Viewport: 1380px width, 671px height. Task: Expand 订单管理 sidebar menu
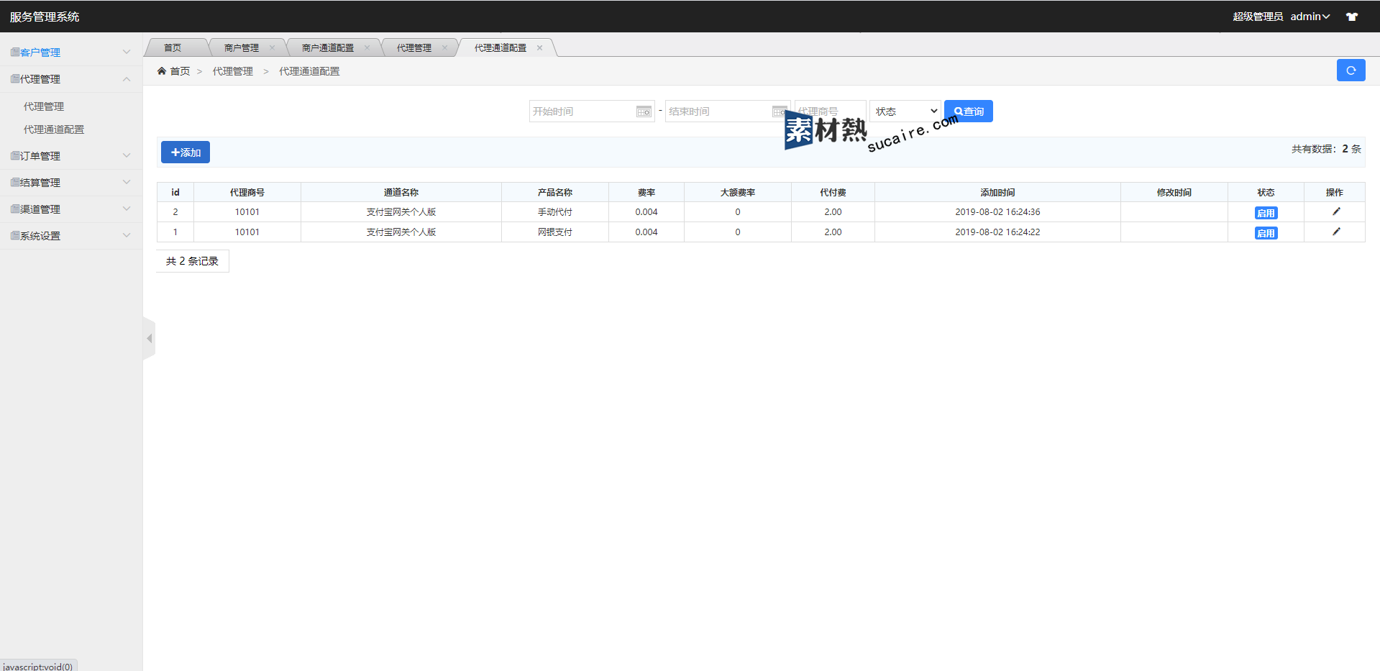tap(70, 156)
